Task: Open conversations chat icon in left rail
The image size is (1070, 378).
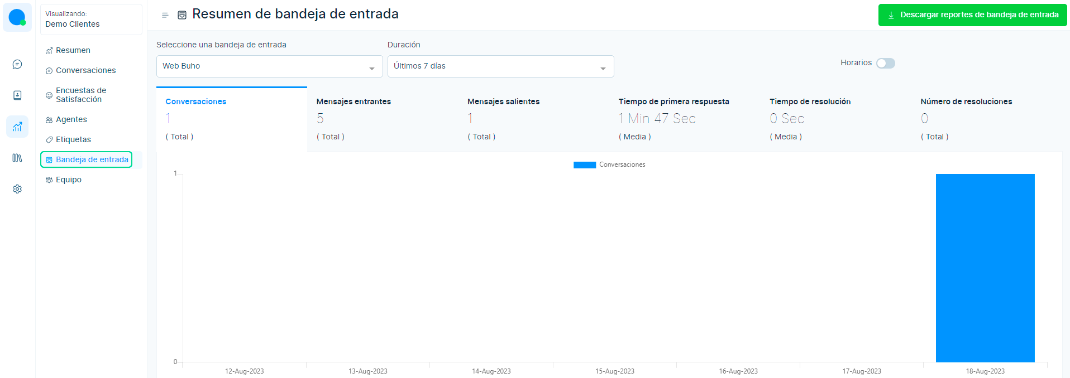Action: (17, 64)
